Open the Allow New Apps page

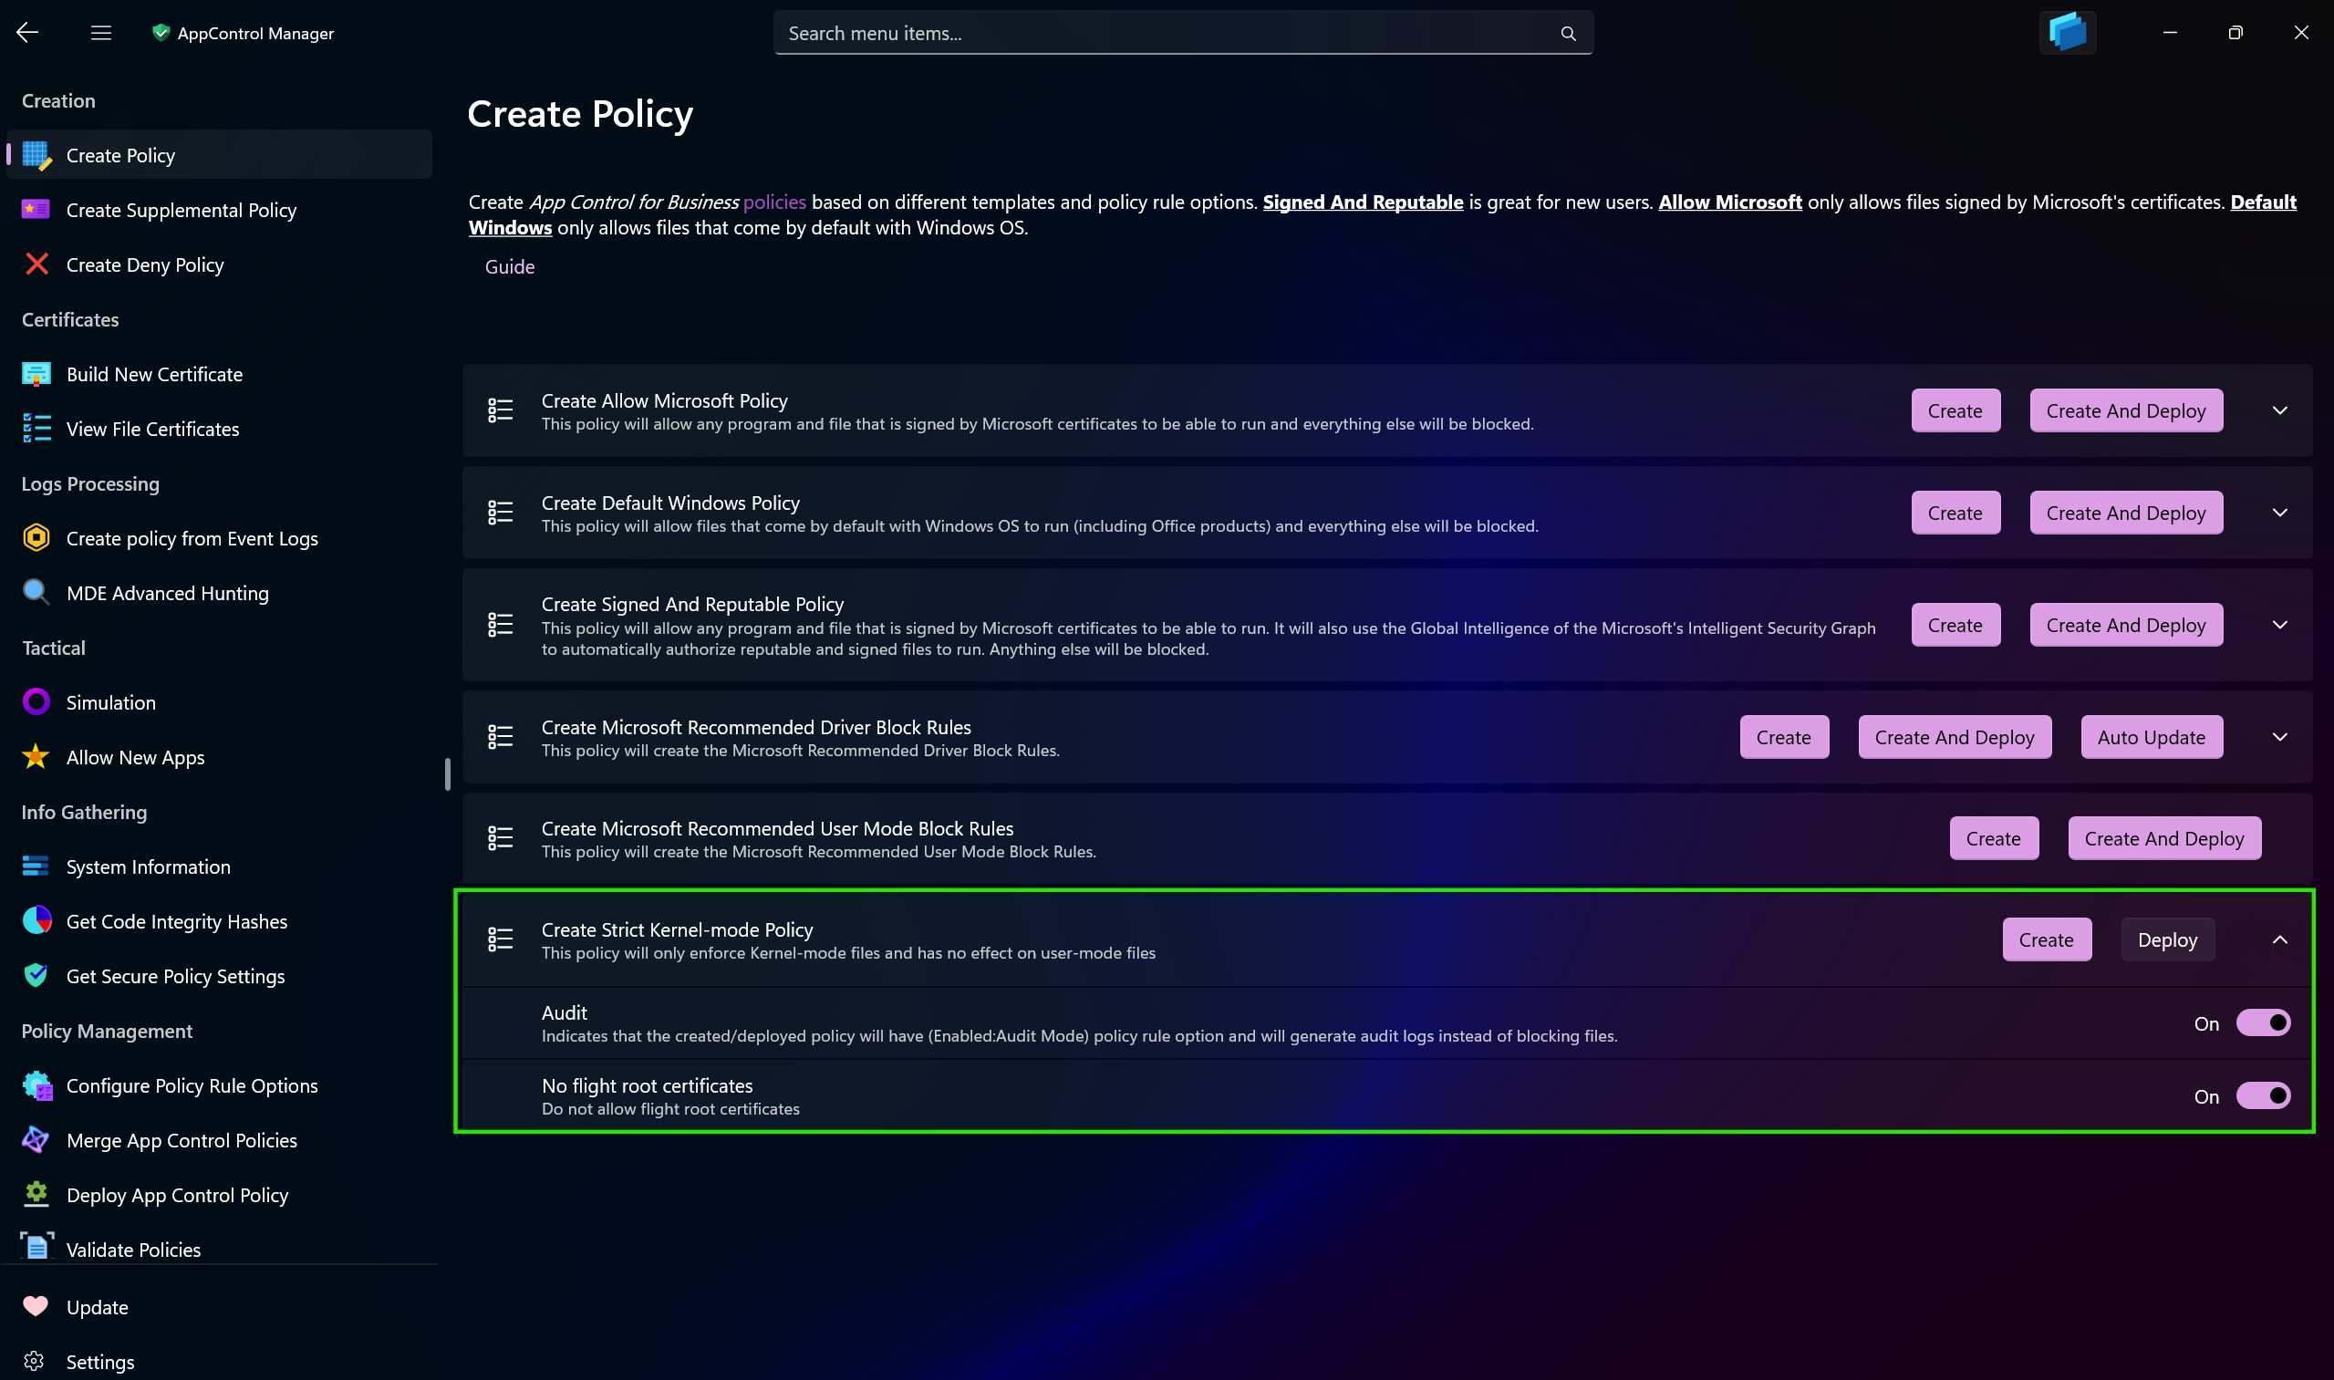220,757
